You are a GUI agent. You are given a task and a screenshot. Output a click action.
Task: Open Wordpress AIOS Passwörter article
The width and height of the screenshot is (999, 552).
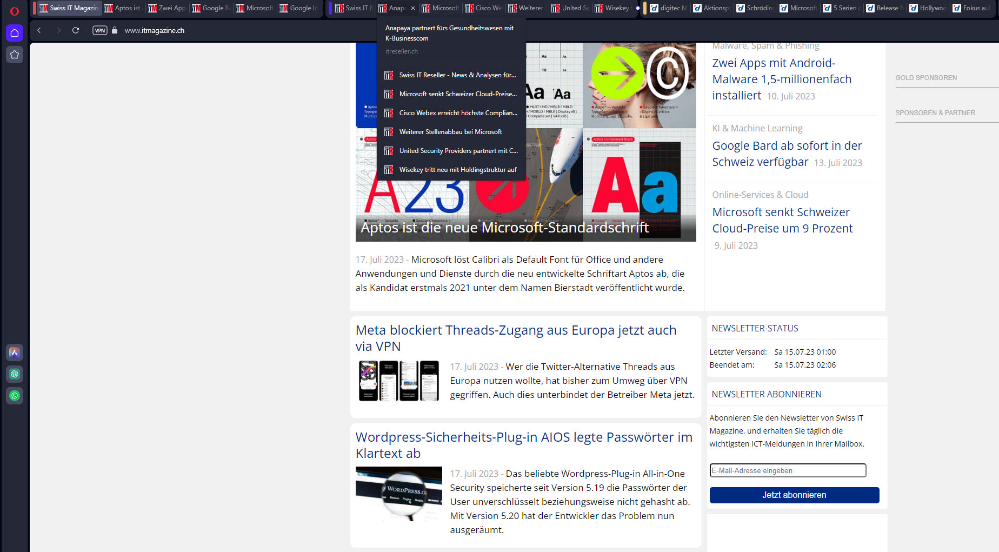(x=524, y=445)
